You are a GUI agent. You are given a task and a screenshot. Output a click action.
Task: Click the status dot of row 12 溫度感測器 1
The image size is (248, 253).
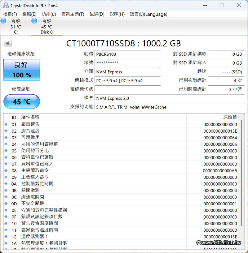pos(6,237)
